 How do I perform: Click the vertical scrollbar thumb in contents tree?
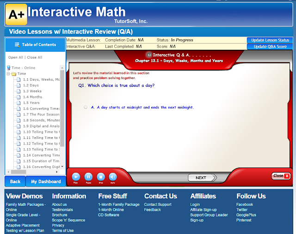[x=62, y=108]
